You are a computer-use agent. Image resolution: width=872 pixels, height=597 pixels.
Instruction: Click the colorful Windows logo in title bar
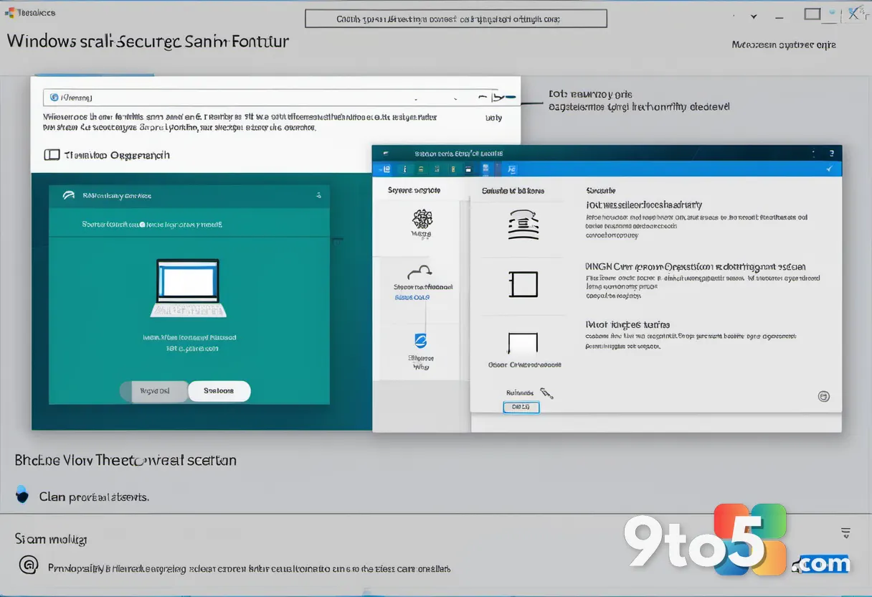(9, 13)
